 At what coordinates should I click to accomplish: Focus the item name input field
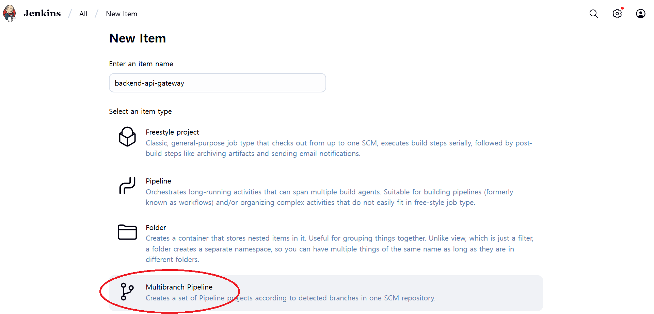point(217,83)
